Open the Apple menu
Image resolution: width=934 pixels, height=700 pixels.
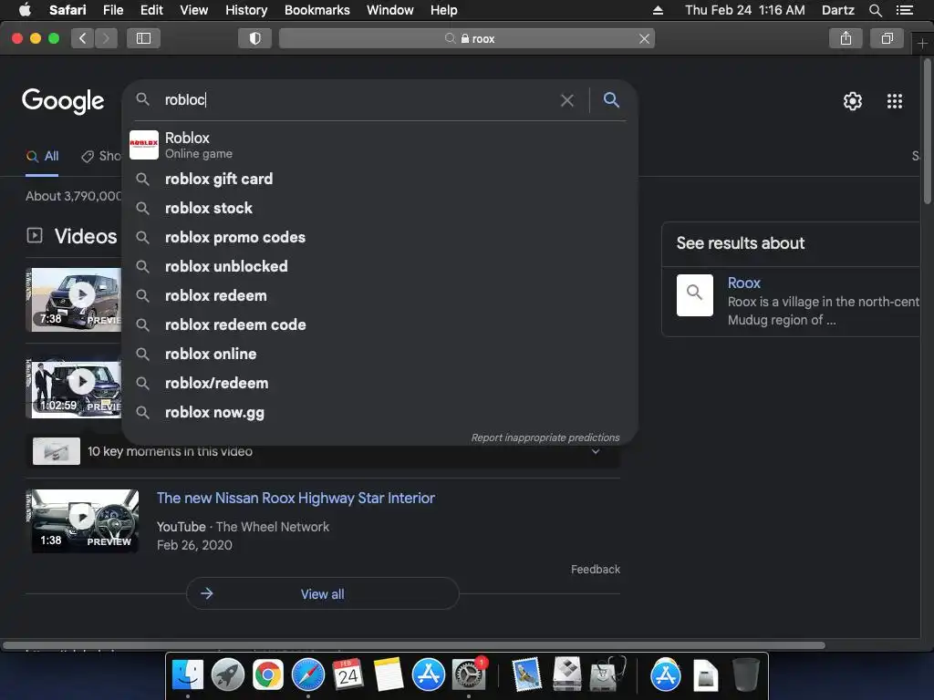click(x=25, y=10)
